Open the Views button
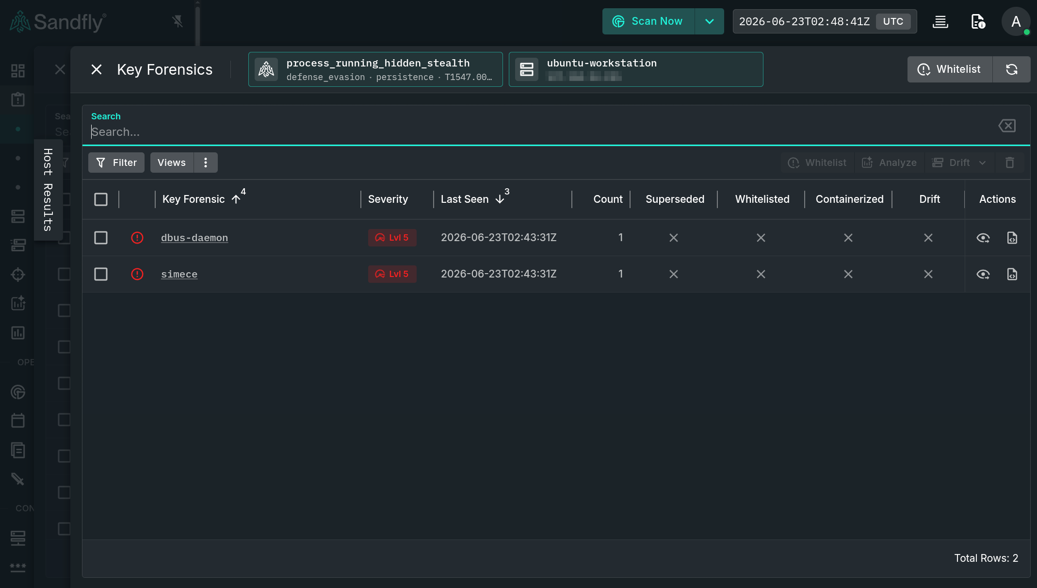Image resolution: width=1037 pixels, height=588 pixels. tap(172, 163)
